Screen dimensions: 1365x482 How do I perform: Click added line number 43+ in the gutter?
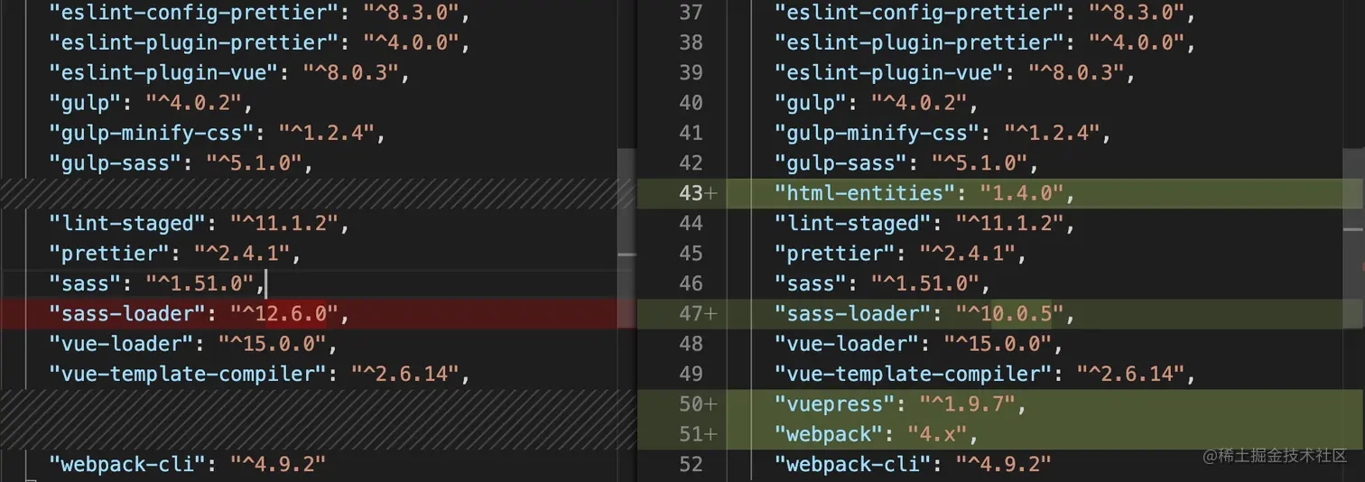tap(697, 193)
